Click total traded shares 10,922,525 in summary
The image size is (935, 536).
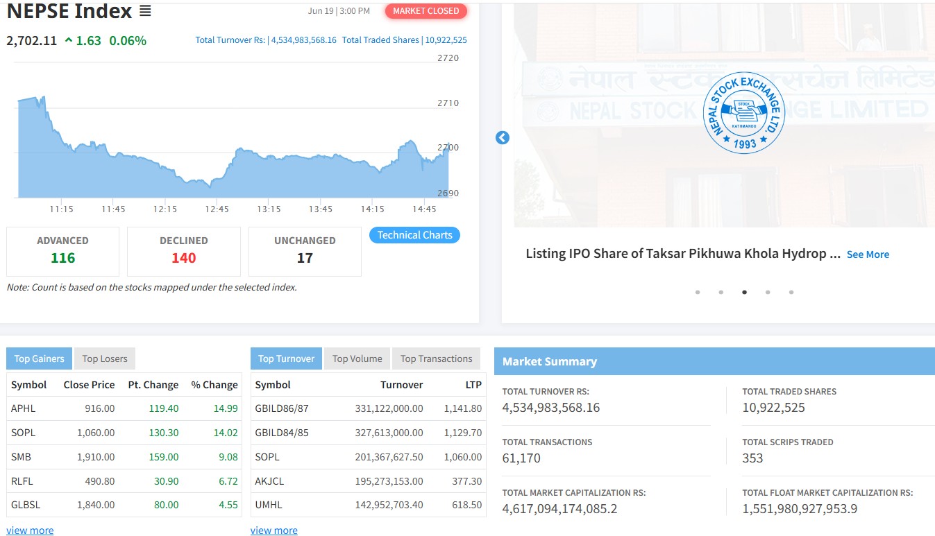pos(774,408)
